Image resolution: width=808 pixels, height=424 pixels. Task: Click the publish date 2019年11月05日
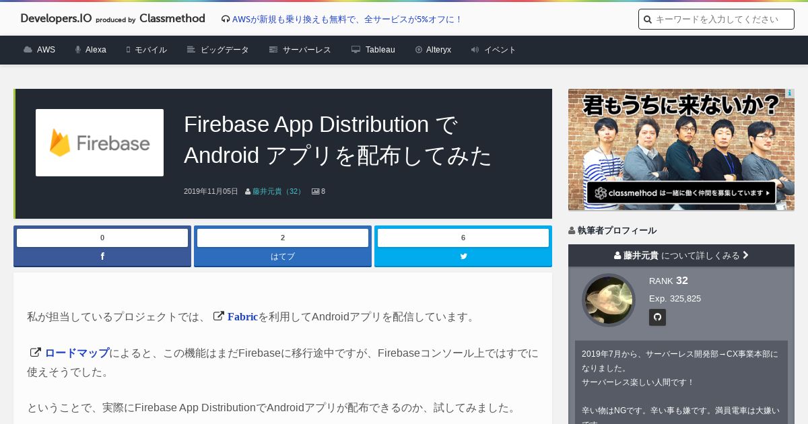pyautogui.click(x=211, y=191)
